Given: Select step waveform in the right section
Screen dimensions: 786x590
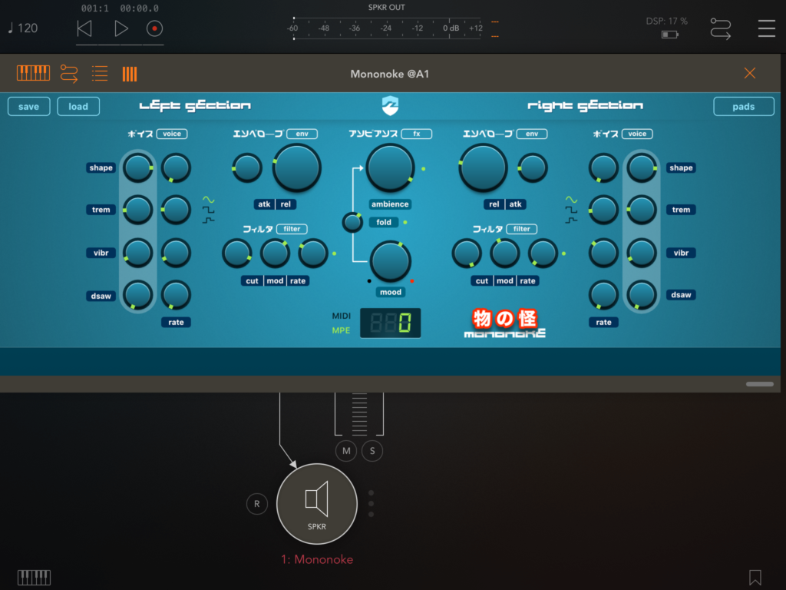Looking at the screenshot, I should point(571,220).
